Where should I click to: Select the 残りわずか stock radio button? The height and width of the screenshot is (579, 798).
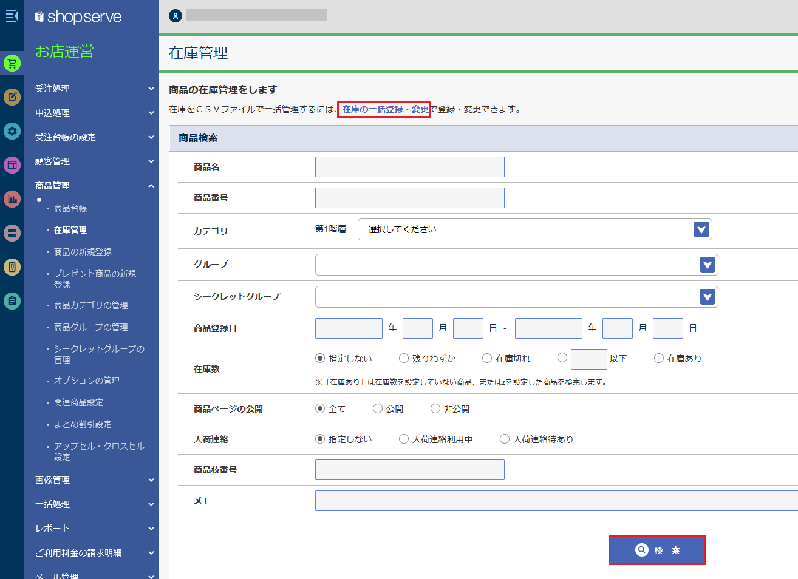[x=404, y=358]
